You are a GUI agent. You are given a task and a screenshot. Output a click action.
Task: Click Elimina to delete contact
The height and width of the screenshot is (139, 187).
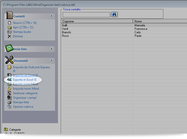point(18,36)
